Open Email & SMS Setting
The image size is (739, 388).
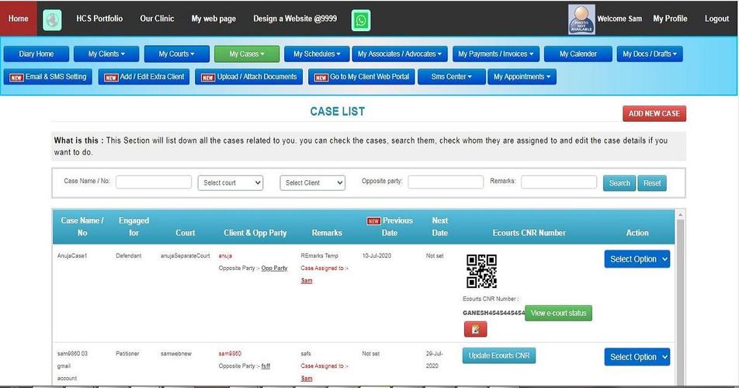tap(49, 77)
